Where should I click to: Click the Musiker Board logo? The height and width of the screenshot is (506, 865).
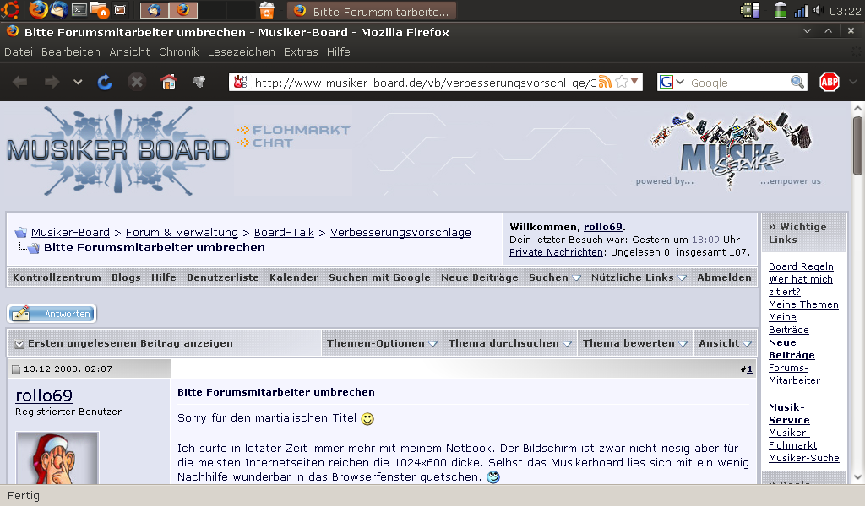pyautogui.click(x=118, y=151)
